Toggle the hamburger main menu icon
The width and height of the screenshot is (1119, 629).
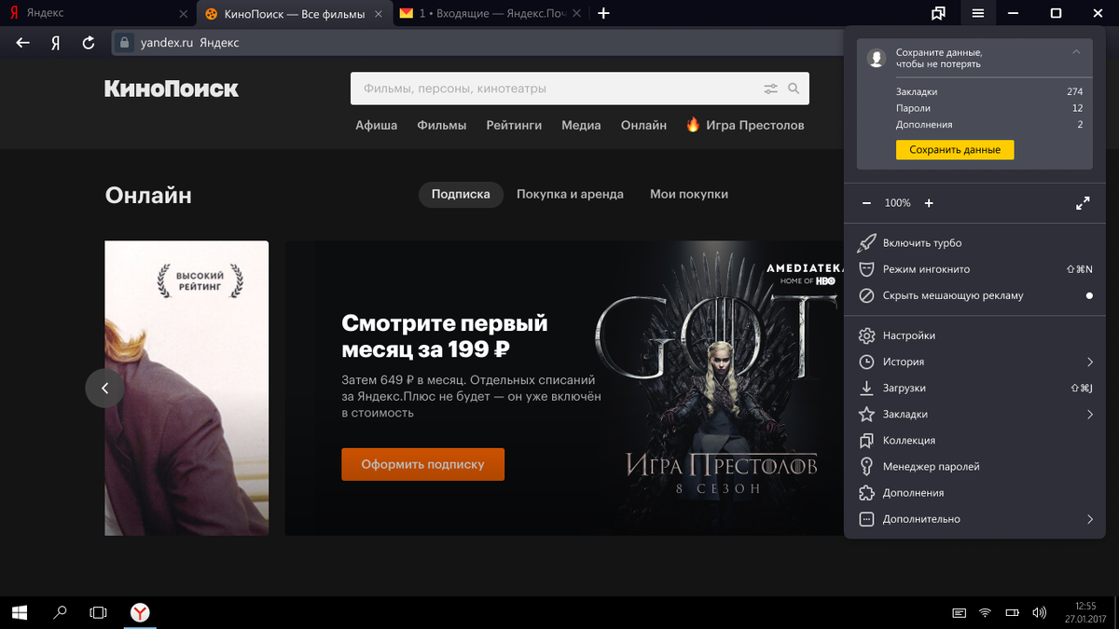click(x=977, y=13)
